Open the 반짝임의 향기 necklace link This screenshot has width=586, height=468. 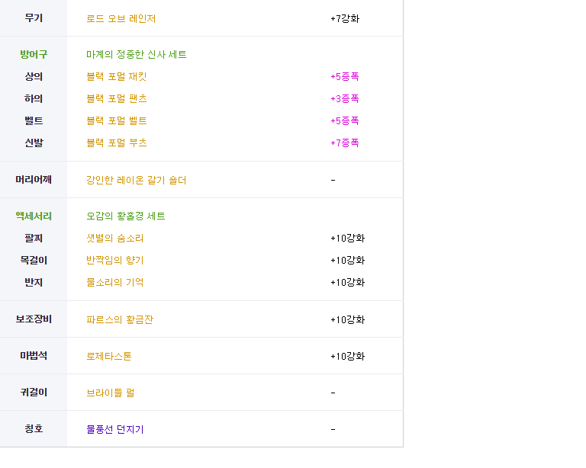pos(115,261)
